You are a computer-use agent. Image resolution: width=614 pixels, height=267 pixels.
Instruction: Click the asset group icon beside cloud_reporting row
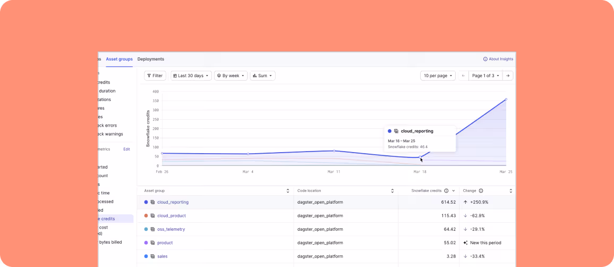(x=153, y=202)
